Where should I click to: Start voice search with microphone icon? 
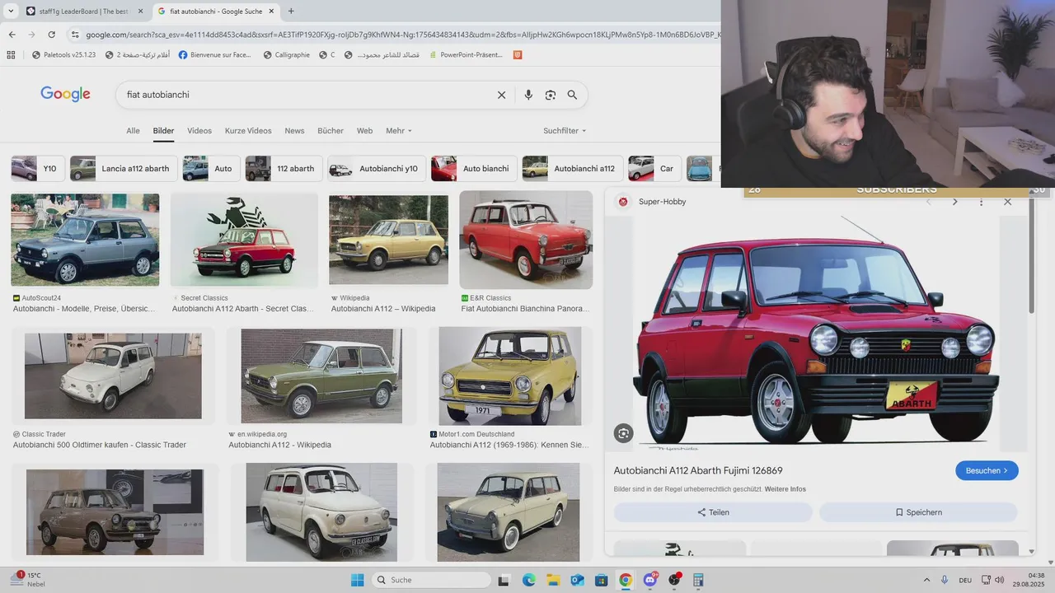tap(528, 95)
